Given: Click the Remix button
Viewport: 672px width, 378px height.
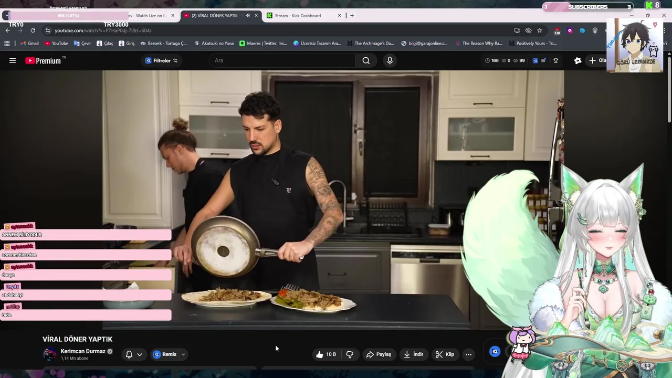Looking at the screenshot, I should (165, 354).
